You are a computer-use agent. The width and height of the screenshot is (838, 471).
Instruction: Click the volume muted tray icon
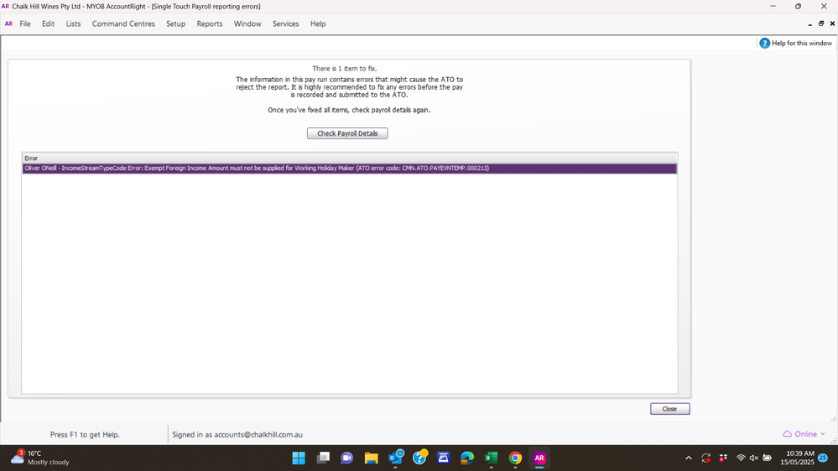(753, 458)
